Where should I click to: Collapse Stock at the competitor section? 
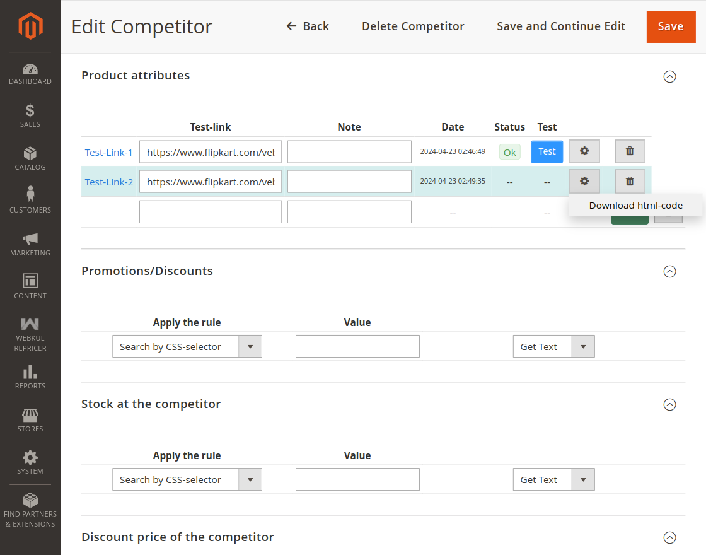click(670, 405)
